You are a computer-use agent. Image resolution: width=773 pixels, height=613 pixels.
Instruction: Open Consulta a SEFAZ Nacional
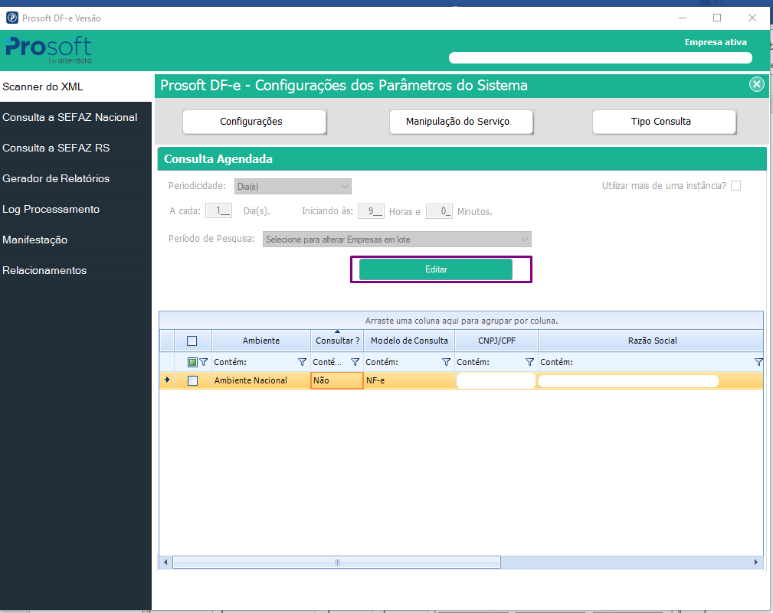[x=76, y=117]
